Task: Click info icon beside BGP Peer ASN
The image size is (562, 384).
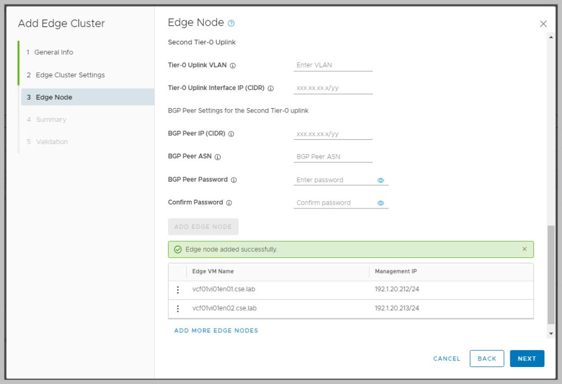Action: [218, 157]
